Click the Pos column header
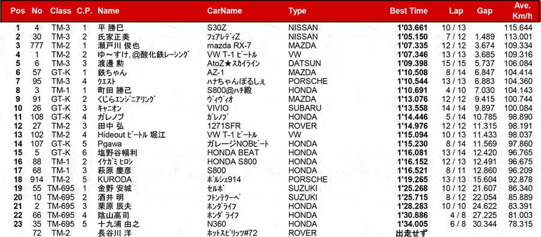 point(17,11)
